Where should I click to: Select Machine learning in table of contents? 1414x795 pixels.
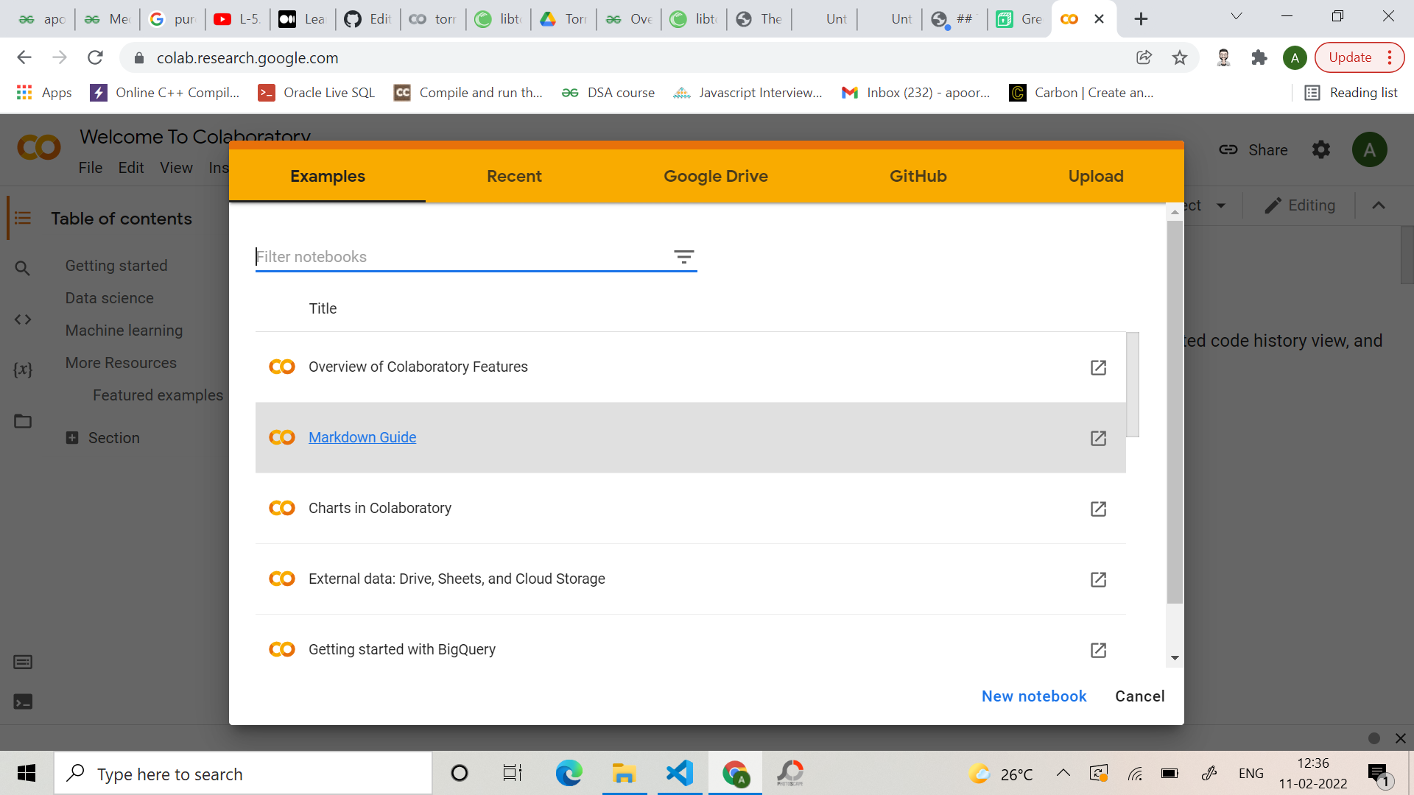tap(124, 331)
